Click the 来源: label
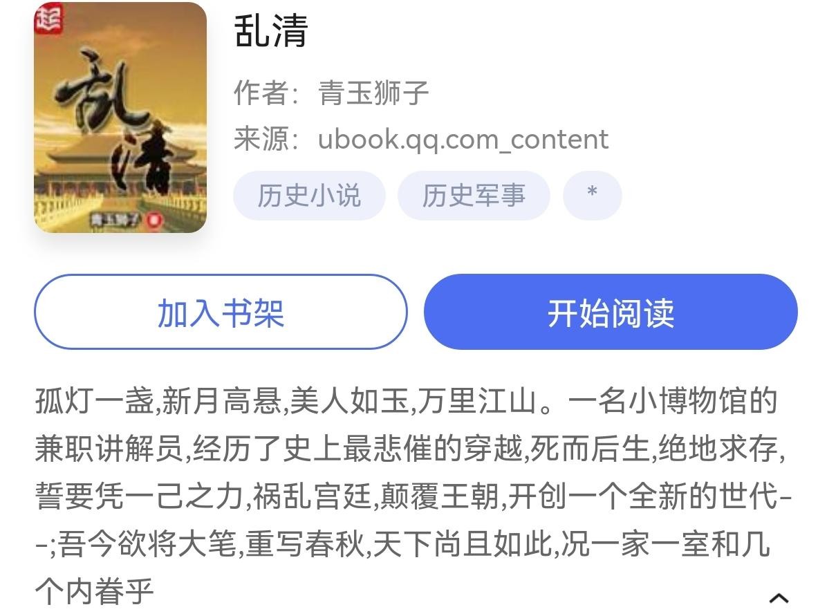818x616 pixels. [x=266, y=139]
